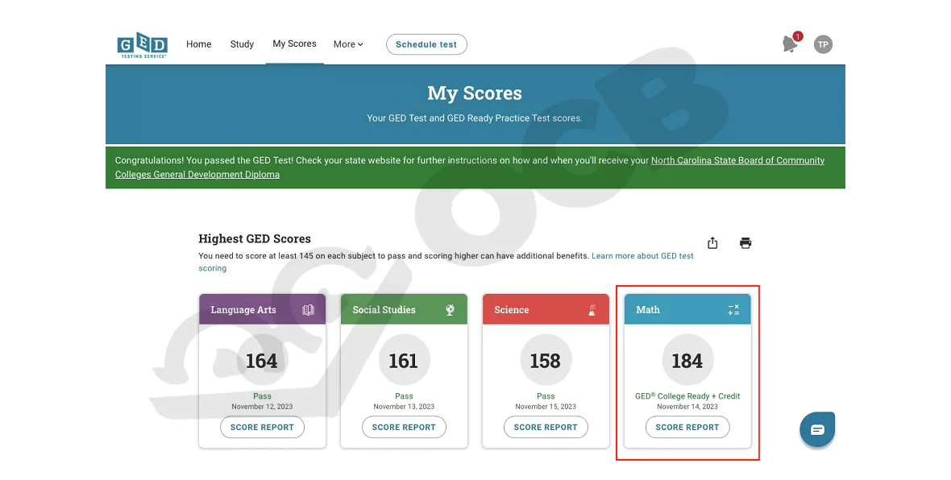951x480 pixels.
Task: Open the TP profile avatar
Action: tap(822, 44)
